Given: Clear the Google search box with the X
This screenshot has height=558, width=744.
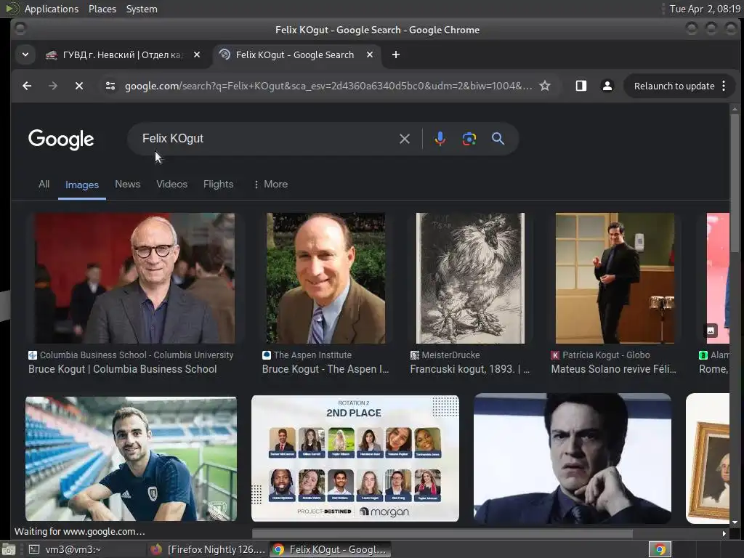Looking at the screenshot, I should [x=404, y=139].
